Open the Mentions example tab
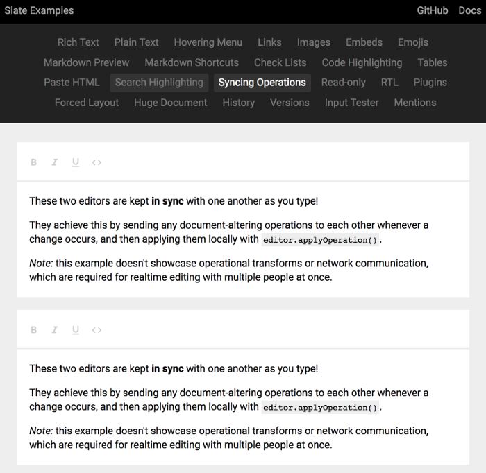Viewport: 486px width, 473px height. pyautogui.click(x=414, y=103)
